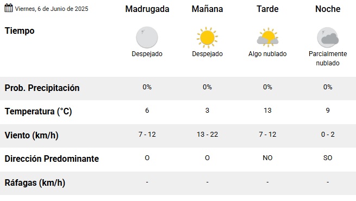Click the Parcialmente nublado description text
Screen dimensions: 356x201
328,58
